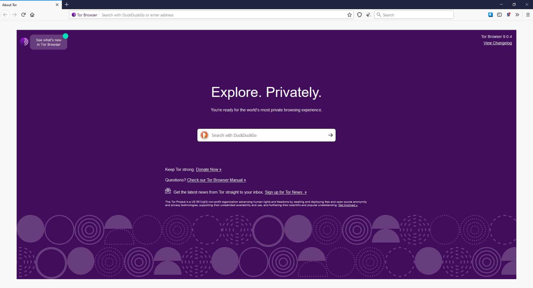Screen dimensions: 533x288
Task: Open the Tor onion logo icon
Action: (x=24, y=42)
